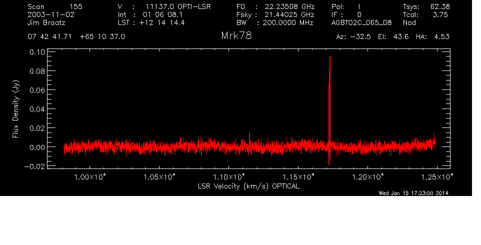Select the 0.04 y-axis tick label

tap(37, 109)
